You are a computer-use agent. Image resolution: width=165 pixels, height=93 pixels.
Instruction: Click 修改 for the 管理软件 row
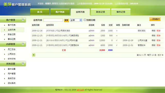(153, 45)
